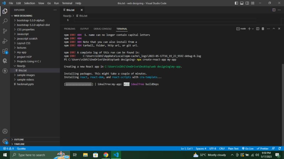Open the Terminal menu
This screenshot has height=159, width=284.
point(67,3)
